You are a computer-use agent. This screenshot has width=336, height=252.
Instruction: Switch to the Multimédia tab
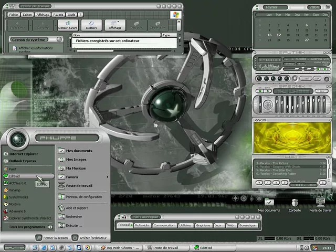pyautogui.click(x=142, y=225)
